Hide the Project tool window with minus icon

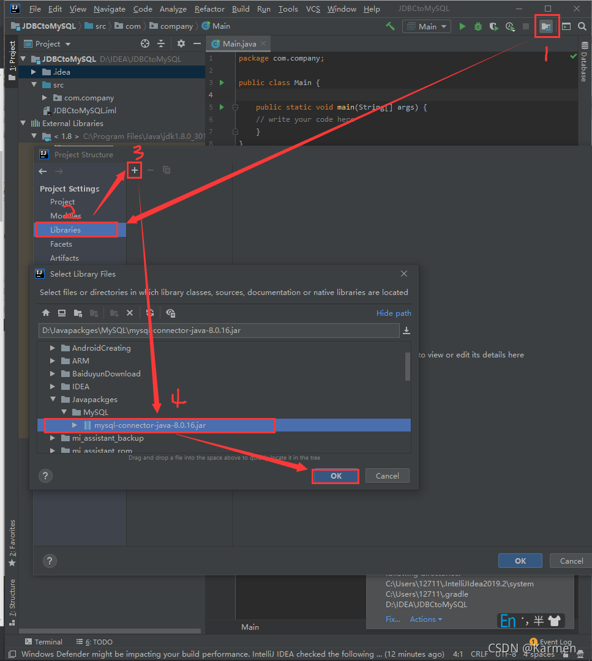tap(197, 43)
